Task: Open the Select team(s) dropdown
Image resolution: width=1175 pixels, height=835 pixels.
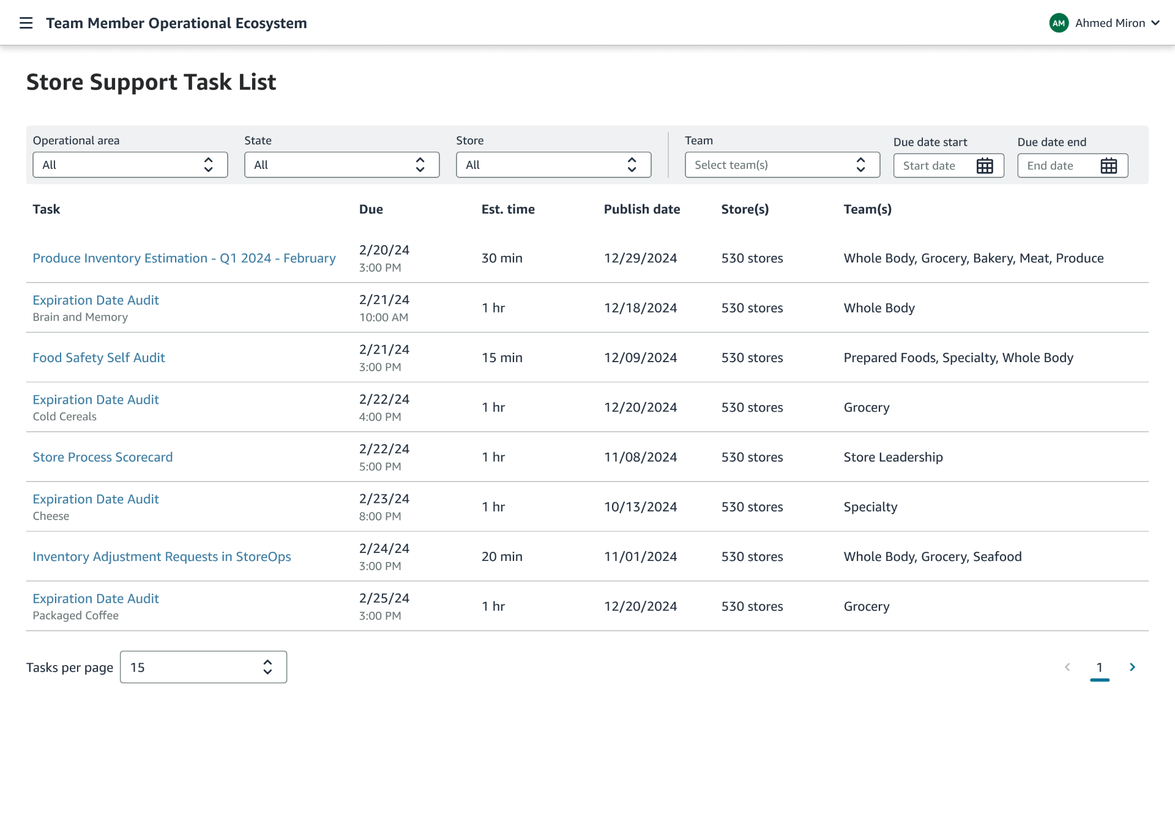Action: coord(782,165)
